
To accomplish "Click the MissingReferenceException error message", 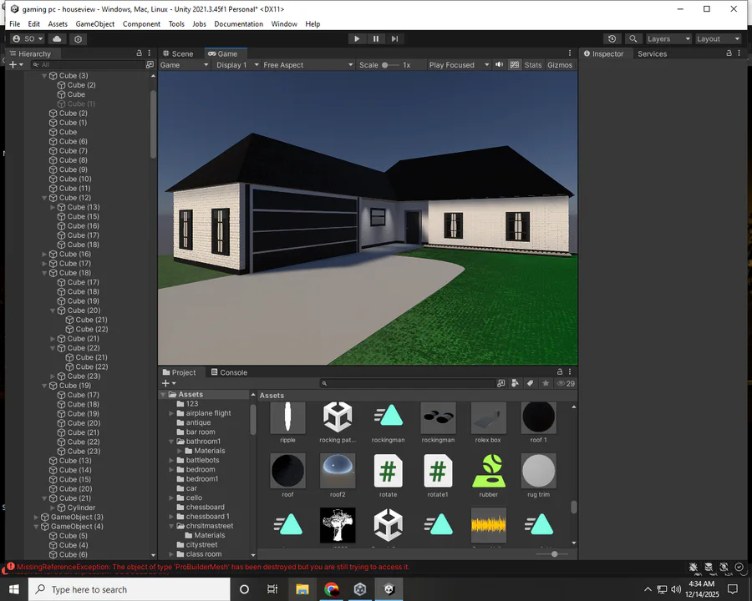I will (x=213, y=567).
